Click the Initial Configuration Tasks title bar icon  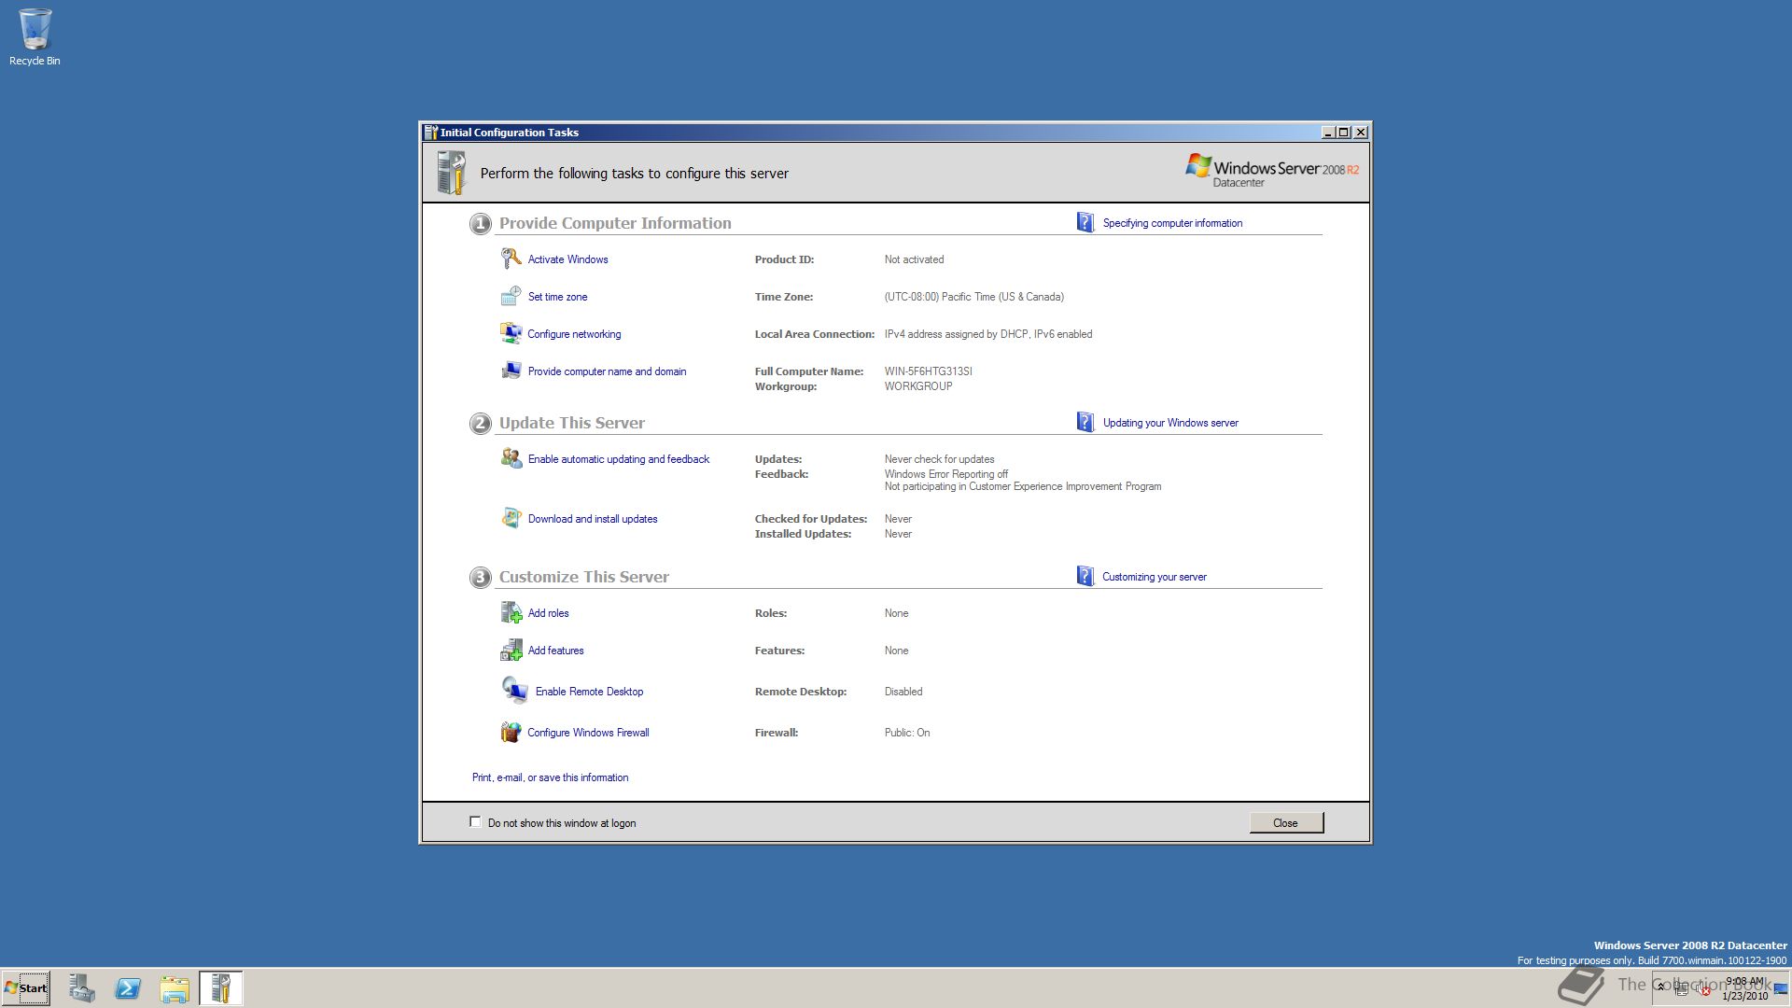coord(430,133)
